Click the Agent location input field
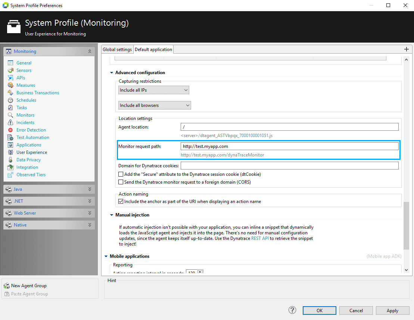The height and width of the screenshot is (320, 414). click(x=290, y=127)
